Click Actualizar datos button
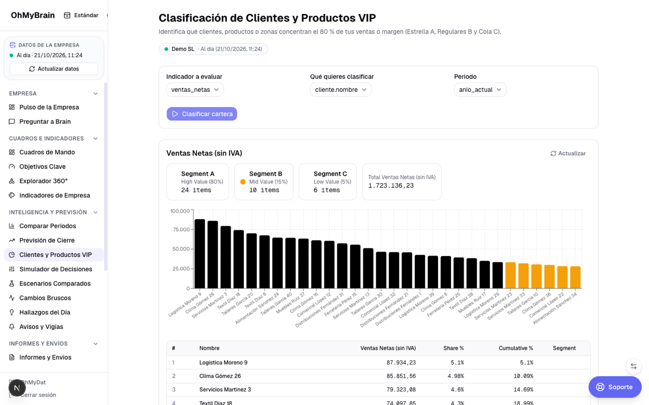 pyautogui.click(x=54, y=69)
